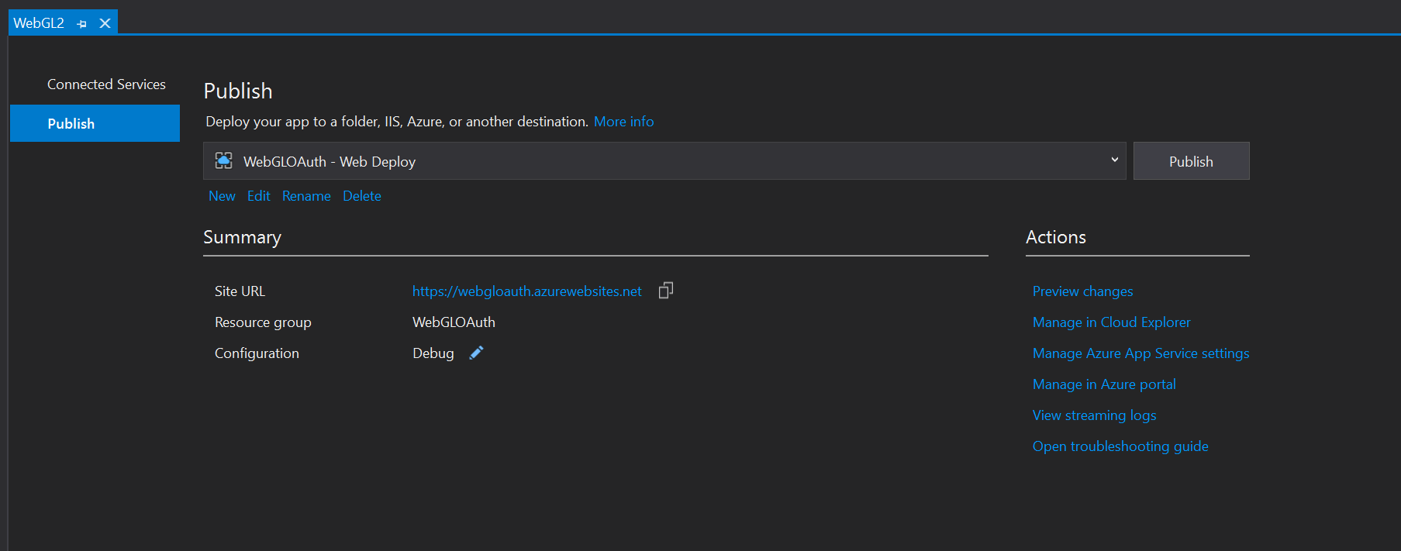View streaming logs
The height and width of the screenshot is (551, 1401).
point(1094,415)
